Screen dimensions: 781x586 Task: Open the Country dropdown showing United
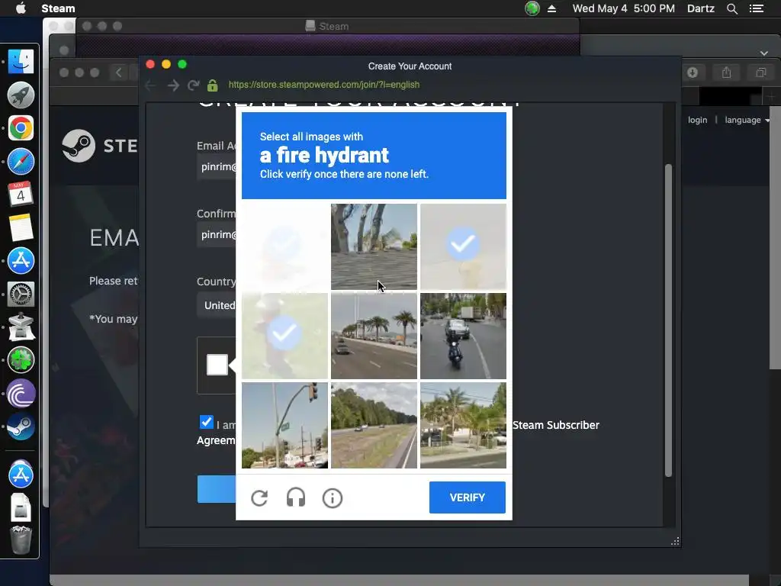click(x=216, y=305)
